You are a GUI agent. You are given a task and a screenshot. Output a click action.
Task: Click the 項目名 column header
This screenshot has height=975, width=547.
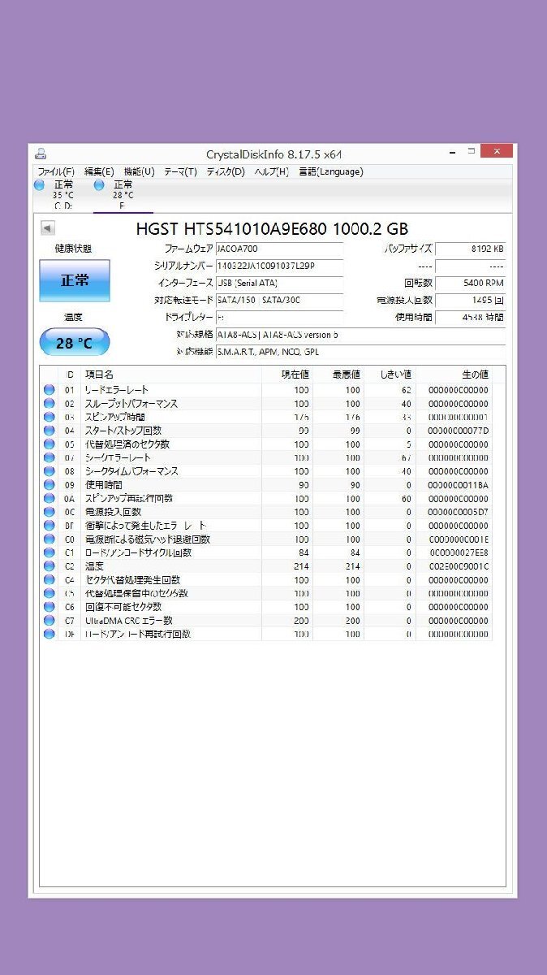pyautogui.click(x=170, y=375)
